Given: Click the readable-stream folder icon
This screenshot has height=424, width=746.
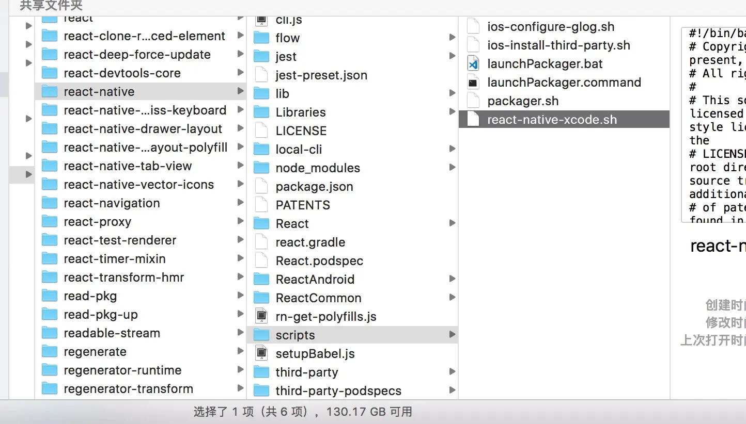Looking at the screenshot, I should (x=50, y=333).
